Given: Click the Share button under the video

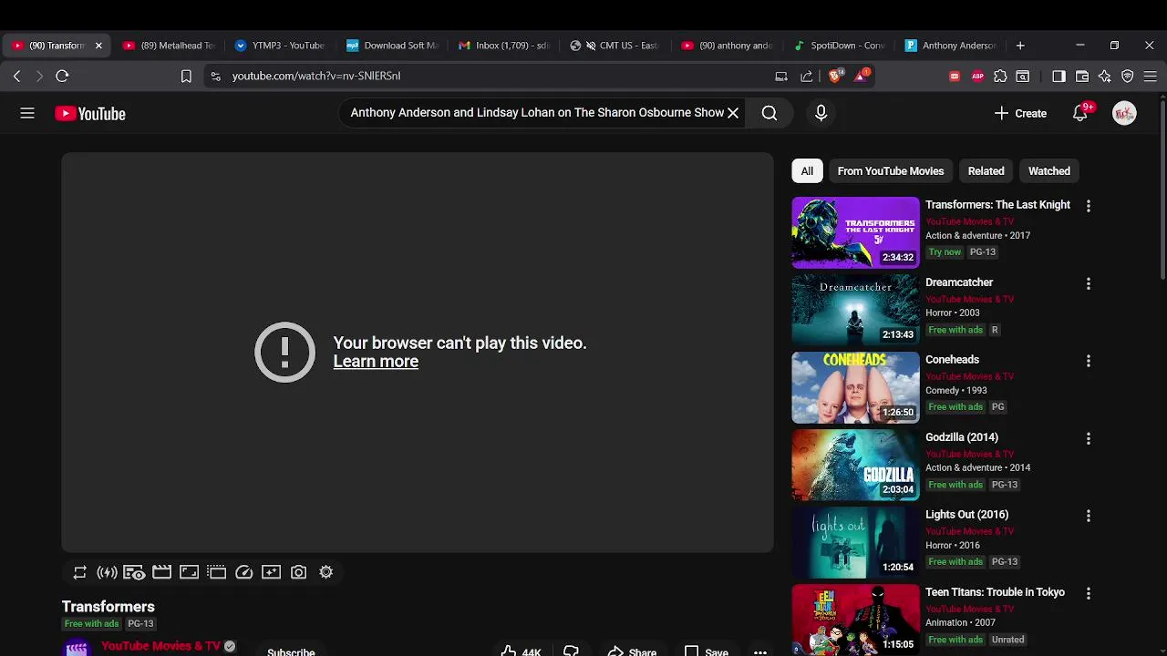Looking at the screenshot, I should [x=632, y=651].
